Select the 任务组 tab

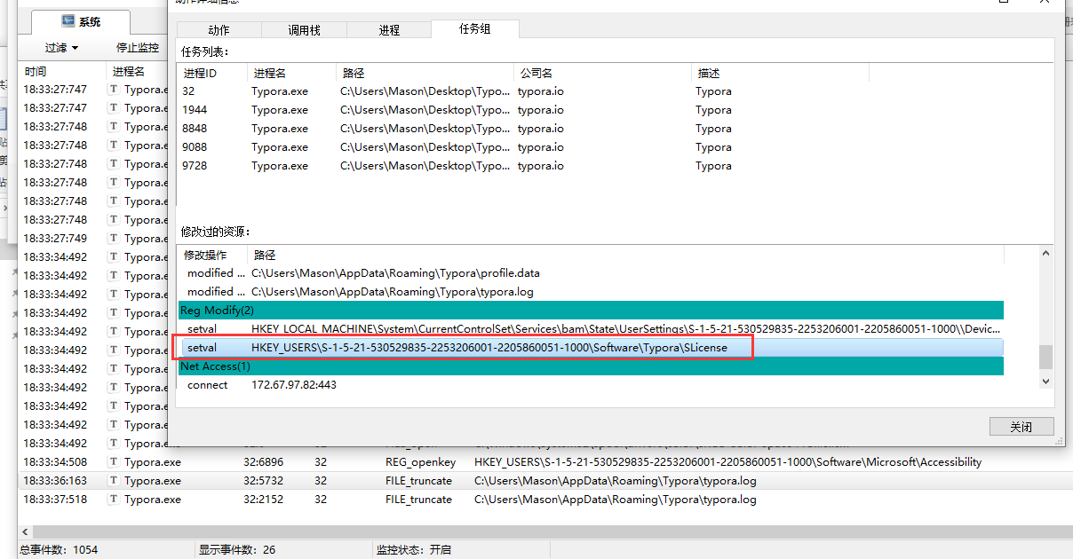pos(474,28)
